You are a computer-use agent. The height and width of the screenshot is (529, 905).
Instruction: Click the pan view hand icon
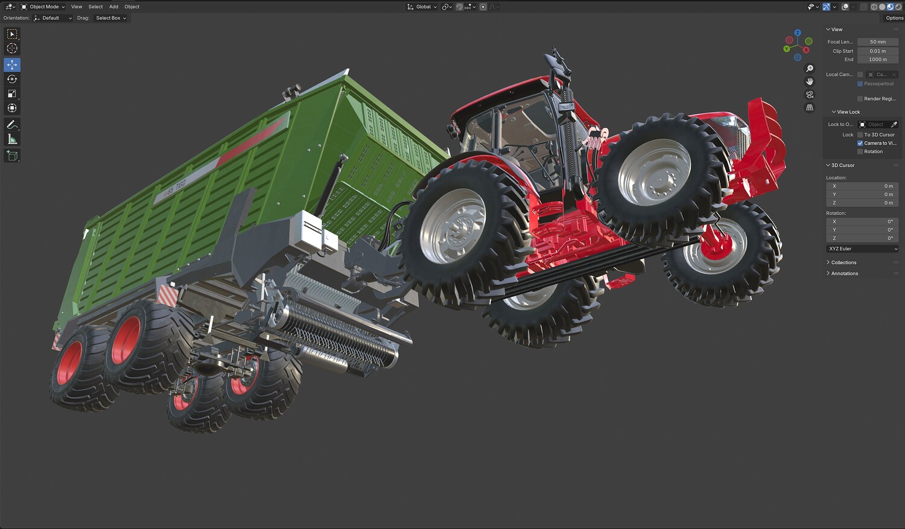tap(810, 81)
